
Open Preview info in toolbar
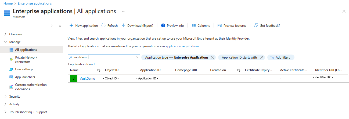tap(172, 26)
